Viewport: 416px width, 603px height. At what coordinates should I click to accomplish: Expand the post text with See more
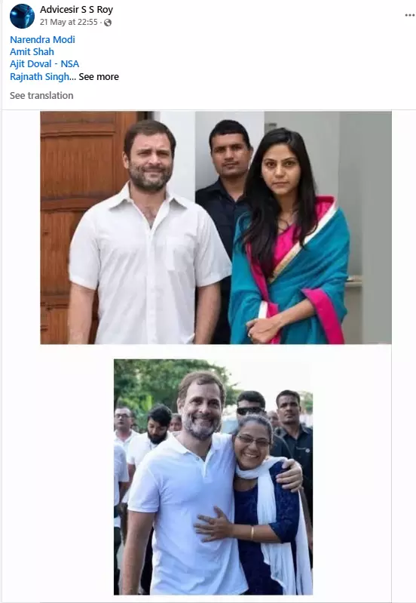99,76
